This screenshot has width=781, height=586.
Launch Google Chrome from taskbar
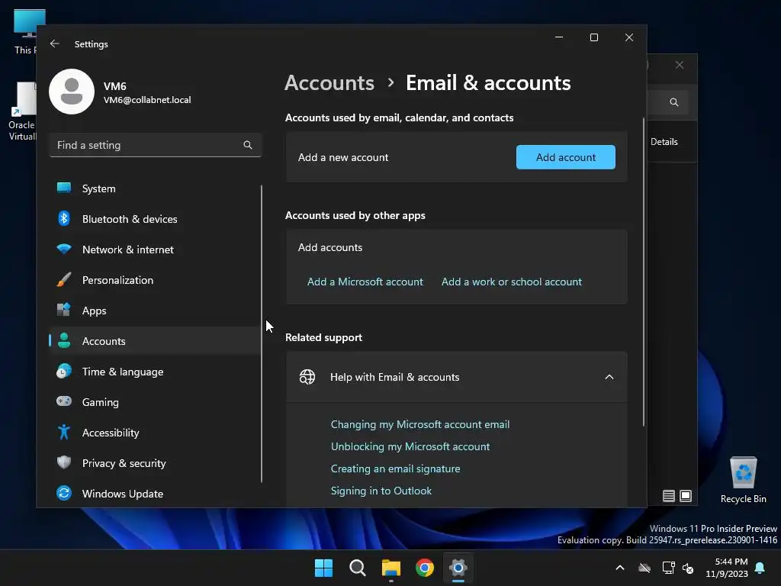point(425,568)
